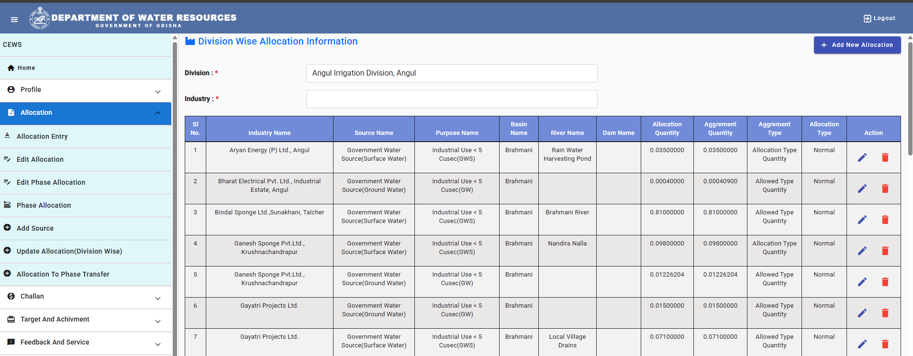
Task: Delete row 4 Ganesh Sponge allocation
Action: 885,251
